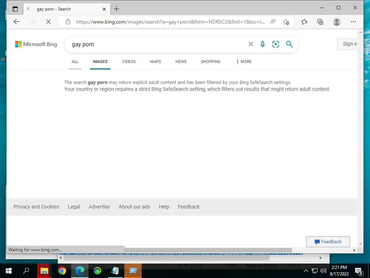Stop loading the page
Image resolution: width=370 pixels, height=278 pixels.
(x=48, y=22)
